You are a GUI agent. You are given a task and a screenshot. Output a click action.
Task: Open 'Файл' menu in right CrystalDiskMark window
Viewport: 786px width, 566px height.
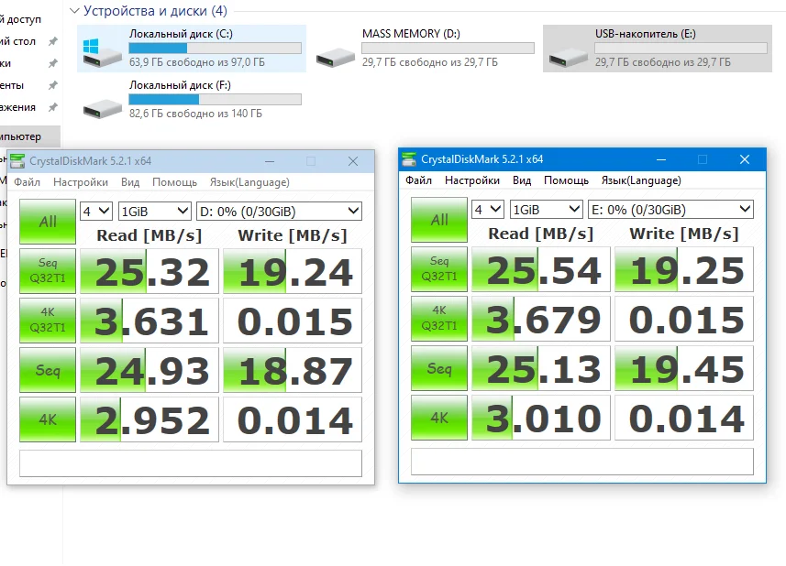[418, 180]
